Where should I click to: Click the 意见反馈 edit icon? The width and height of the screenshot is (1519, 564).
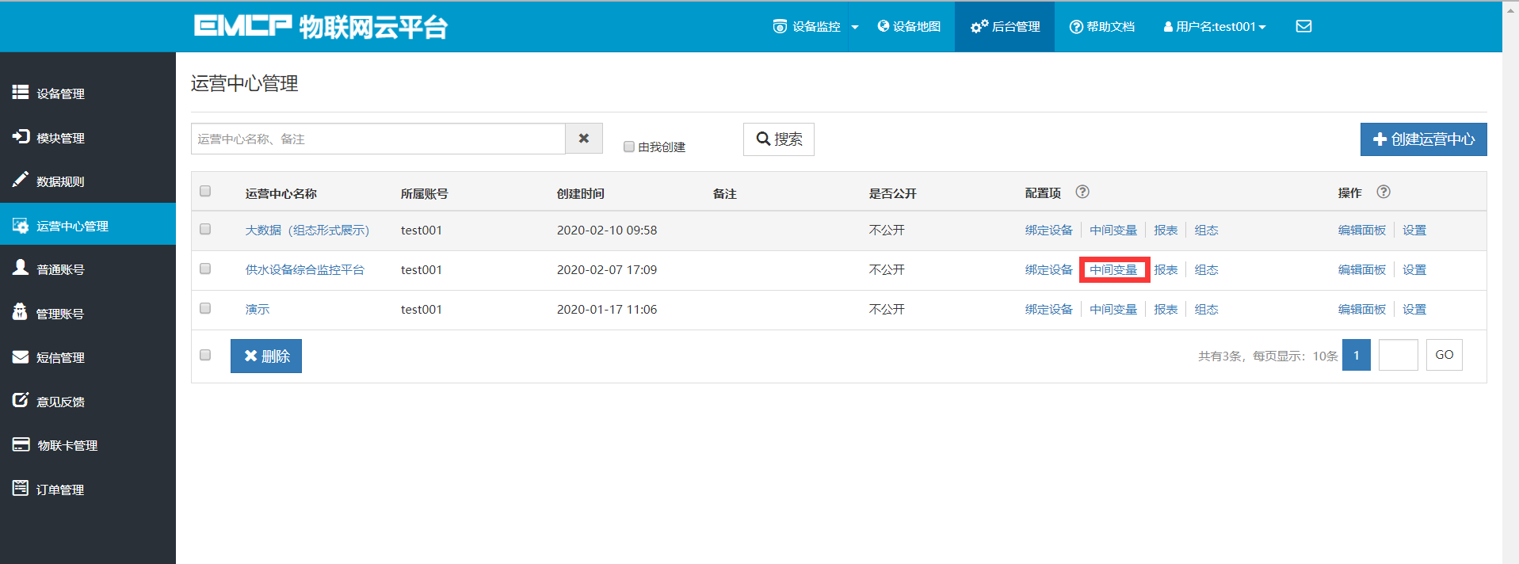point(21,400)
